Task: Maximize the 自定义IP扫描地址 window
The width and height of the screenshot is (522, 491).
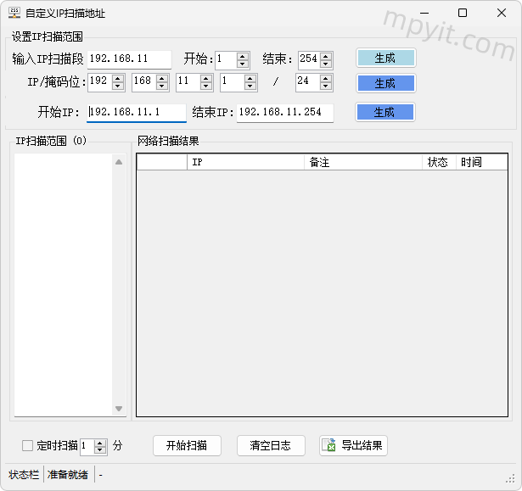Action: click(463, 13)
